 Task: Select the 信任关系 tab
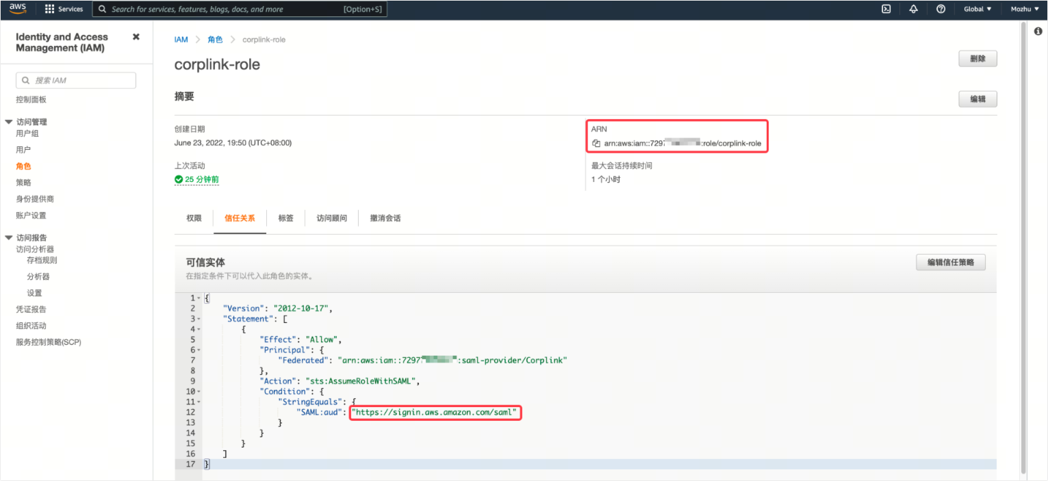pos(240,218)
